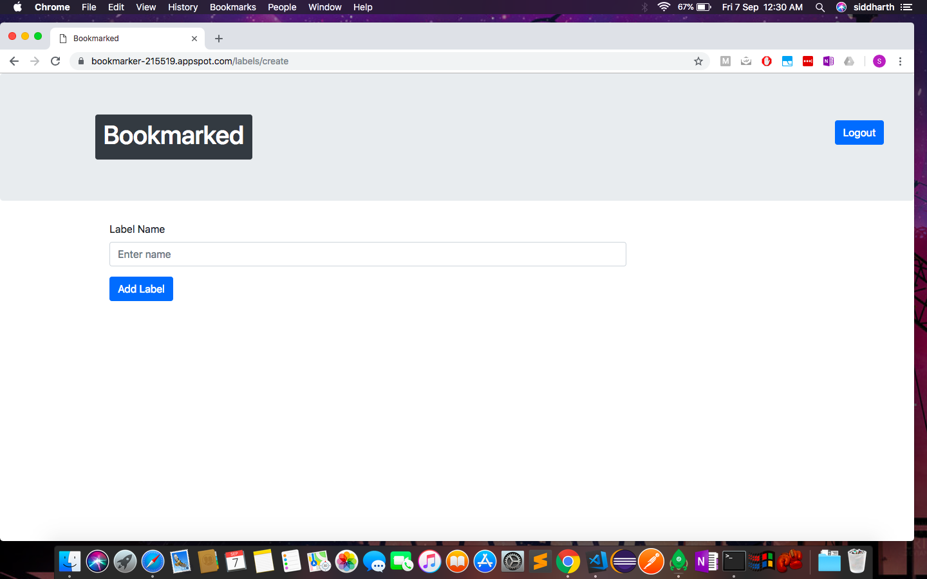Click the Logout button
927x579 pixels.
tap(859, 133)
